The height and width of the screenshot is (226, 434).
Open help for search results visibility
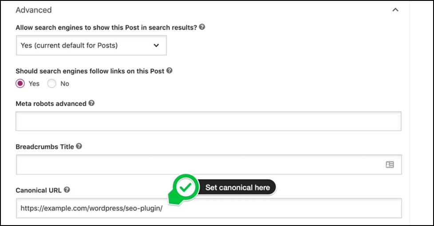pyautogui.click(x=202, y=27)
